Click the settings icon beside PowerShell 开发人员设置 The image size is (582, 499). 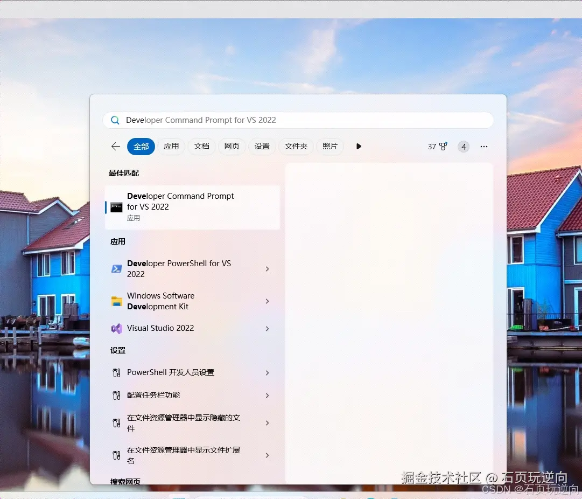point(116,373)
